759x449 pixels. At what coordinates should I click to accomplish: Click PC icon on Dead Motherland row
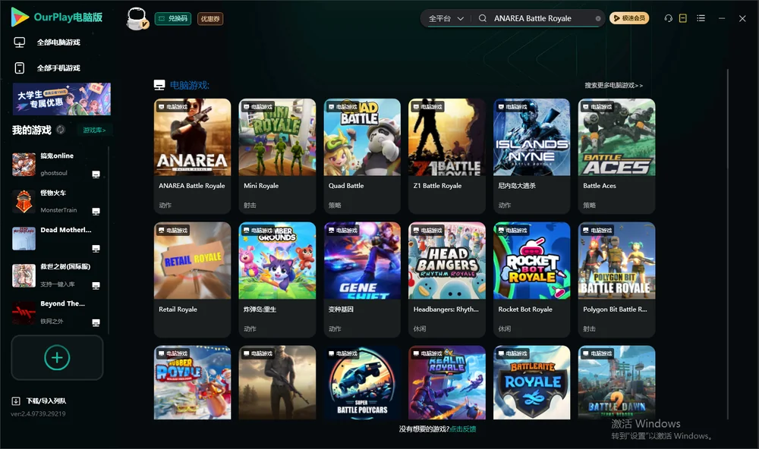point(96,249)
